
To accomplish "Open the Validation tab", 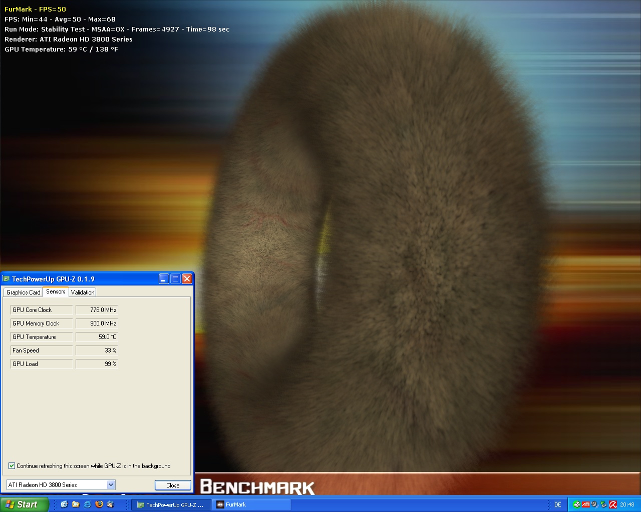I will coord(83,292).
